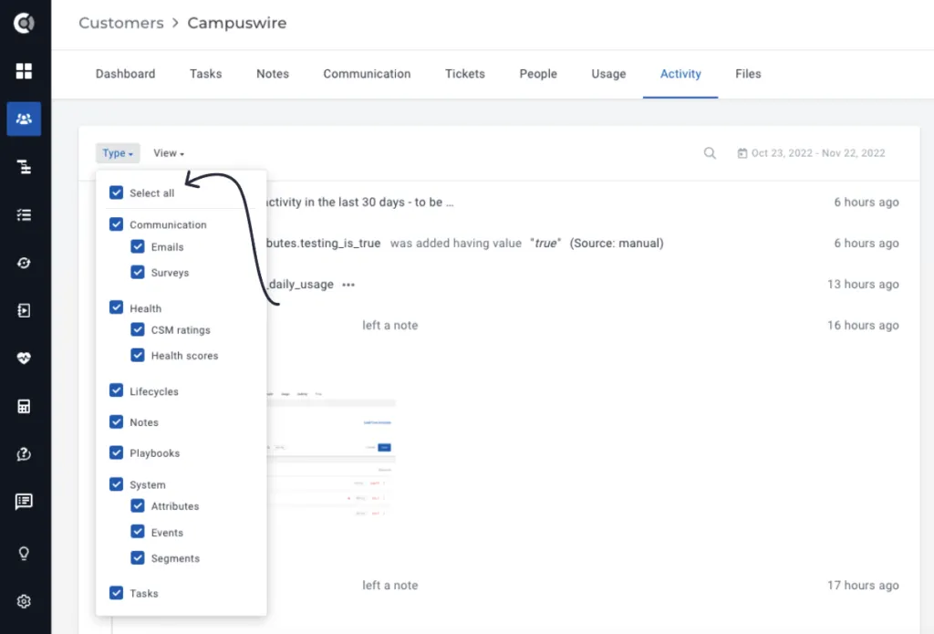Viewport: 934px width, 634px height.
Task: Uncheck the Emails checkbox
Action: pos(138,246)
